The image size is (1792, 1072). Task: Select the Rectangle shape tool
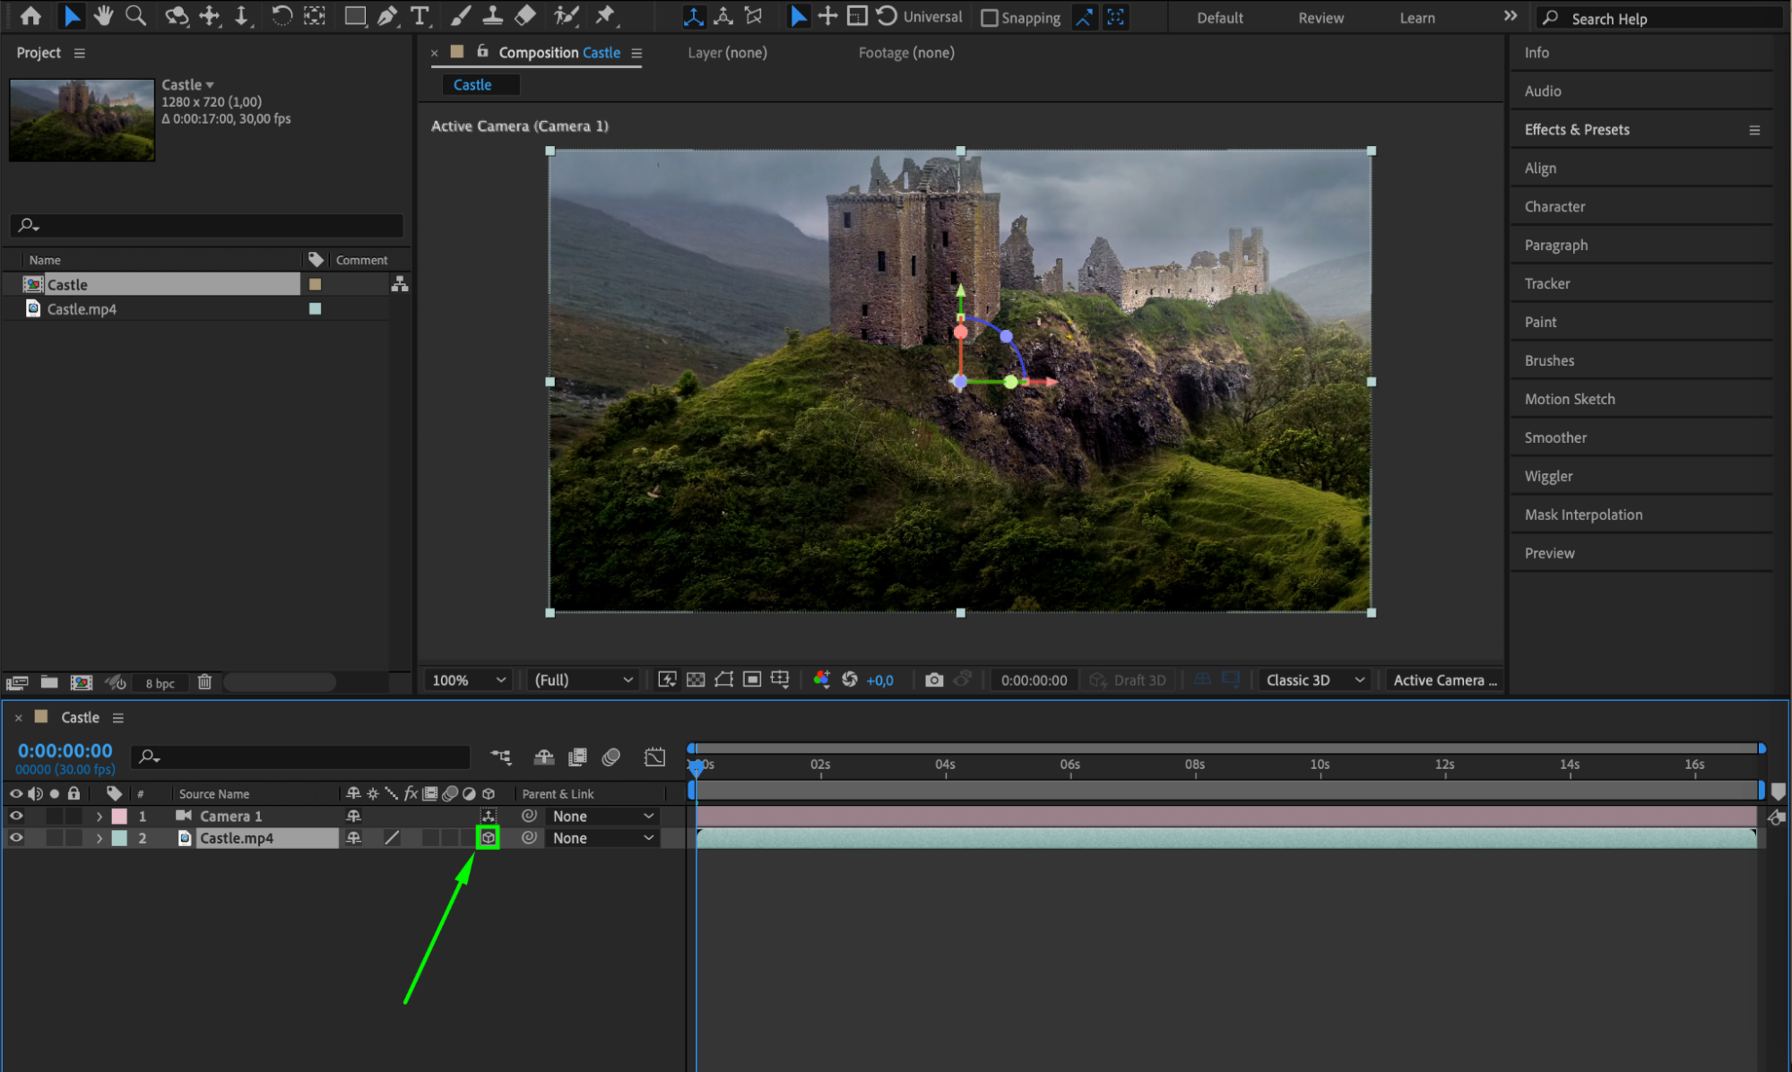(x=355, y=16)
